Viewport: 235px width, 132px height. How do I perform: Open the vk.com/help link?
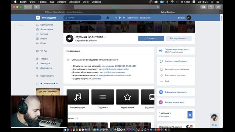tap(95, 78)
